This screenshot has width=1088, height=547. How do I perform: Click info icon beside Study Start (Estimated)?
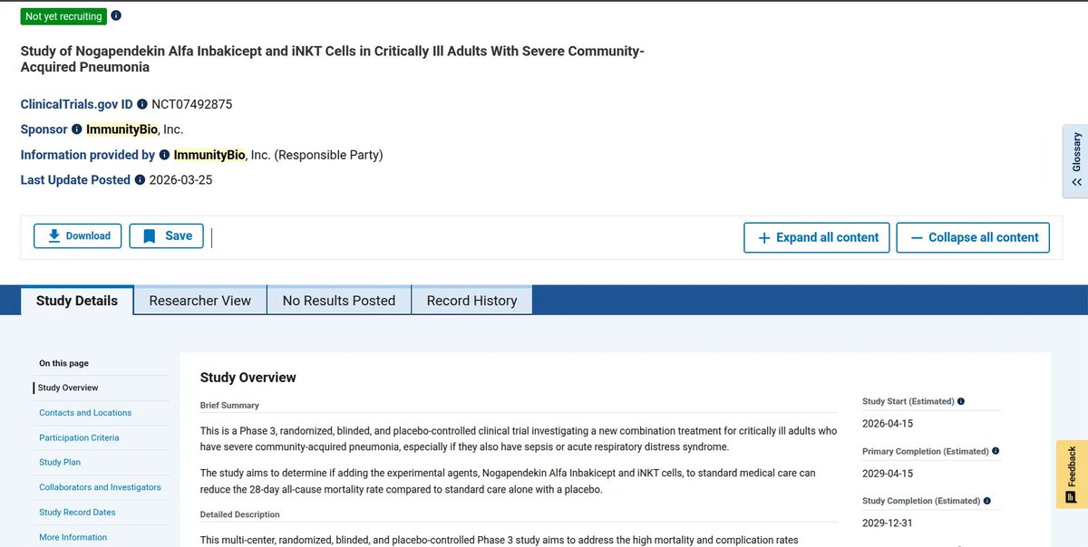pos(961,401)
